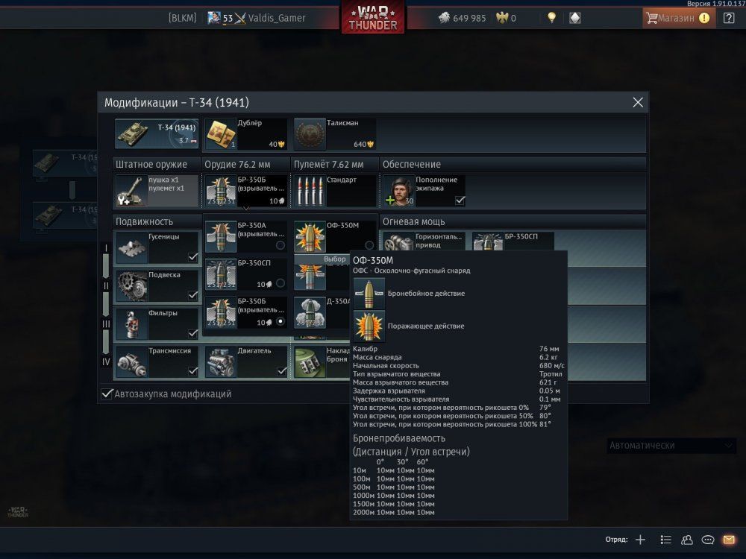Screen dimensions: 746x559
Task: Click the silver lions currency icon
Action: [x=444, y=18]
